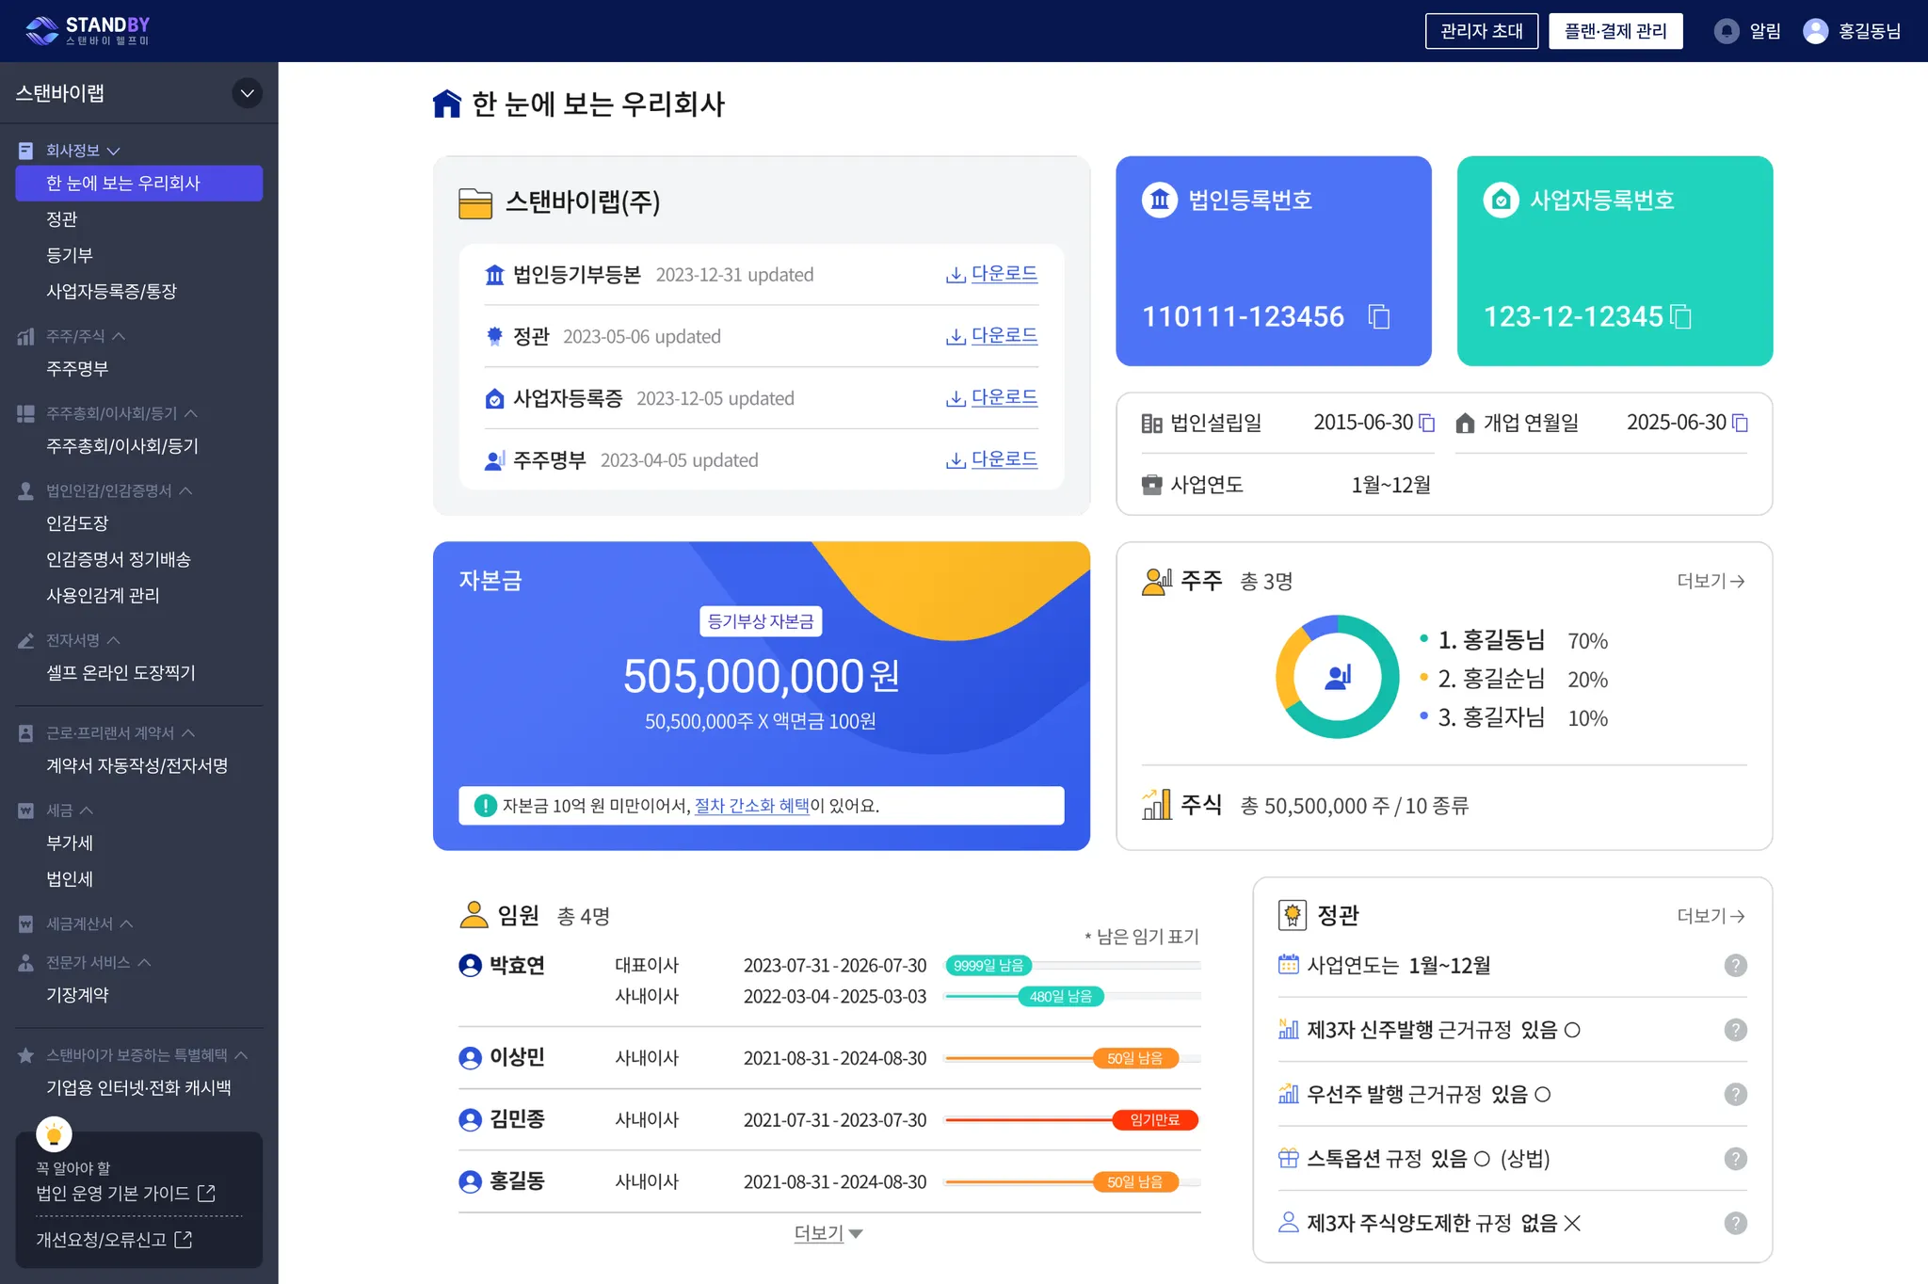This screenshot has width=1928, height=1284.
Task: Open the 스탠바이랩 company selector dropdown
Action: click(247, 93)
